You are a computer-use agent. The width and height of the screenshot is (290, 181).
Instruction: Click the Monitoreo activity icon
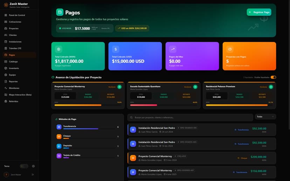(6, 88)
